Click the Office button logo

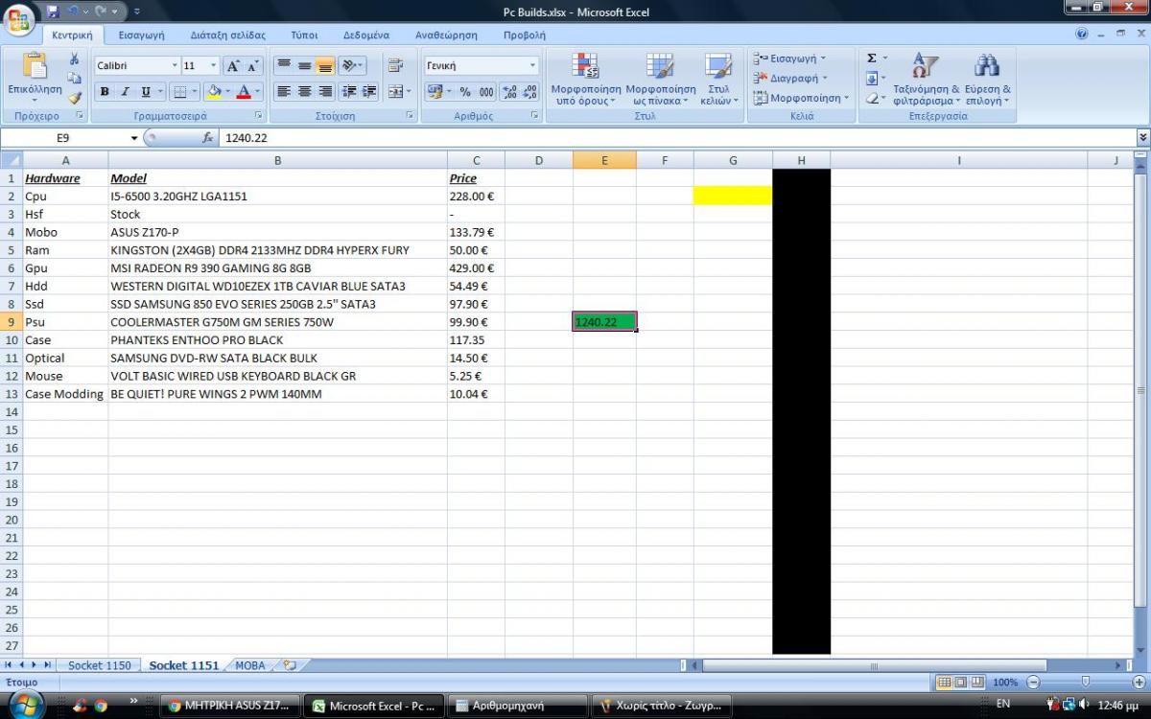click(x=18, y=19)
